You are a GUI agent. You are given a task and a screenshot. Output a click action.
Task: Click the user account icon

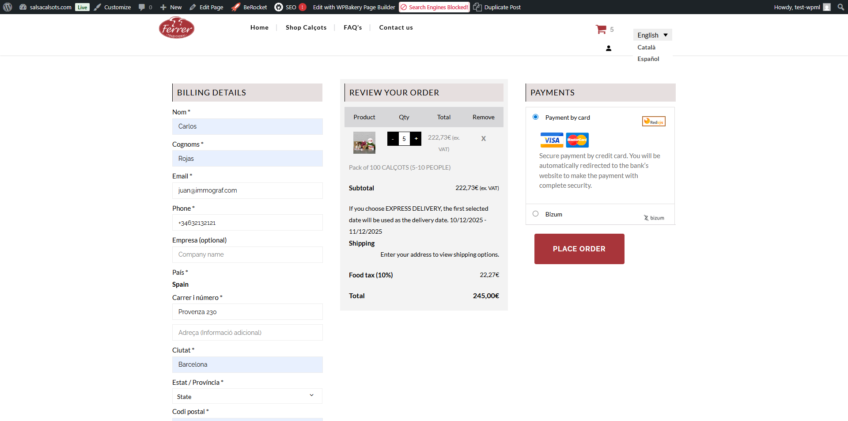coord(608,48)
